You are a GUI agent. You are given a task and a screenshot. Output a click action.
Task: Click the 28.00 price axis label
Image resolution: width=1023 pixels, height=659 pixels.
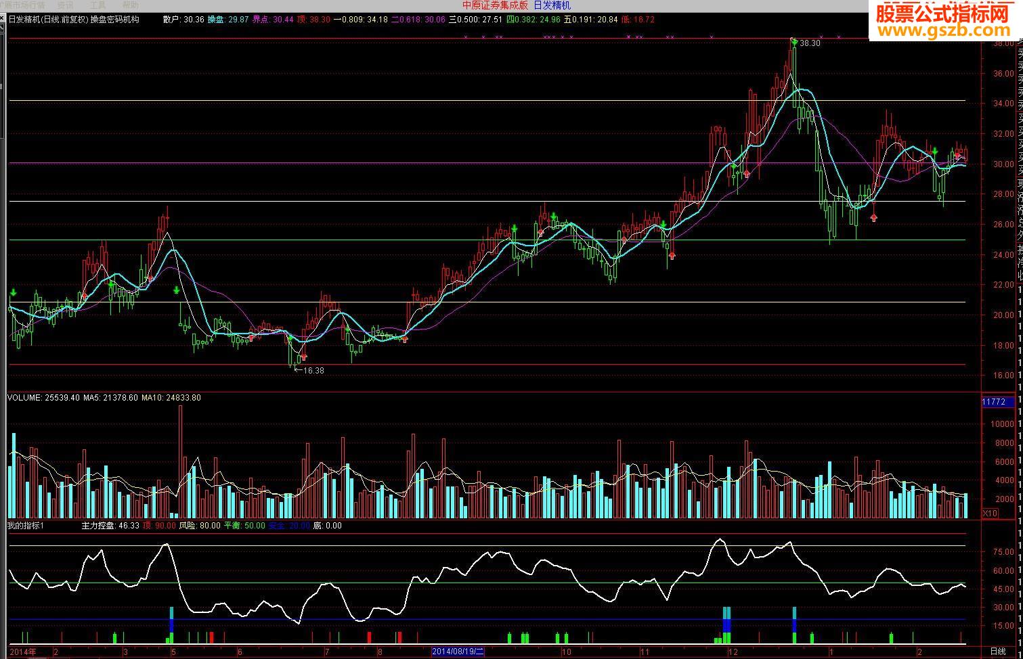coord(1003,194)
